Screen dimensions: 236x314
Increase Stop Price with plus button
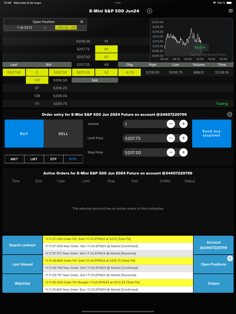click(184, 152)
